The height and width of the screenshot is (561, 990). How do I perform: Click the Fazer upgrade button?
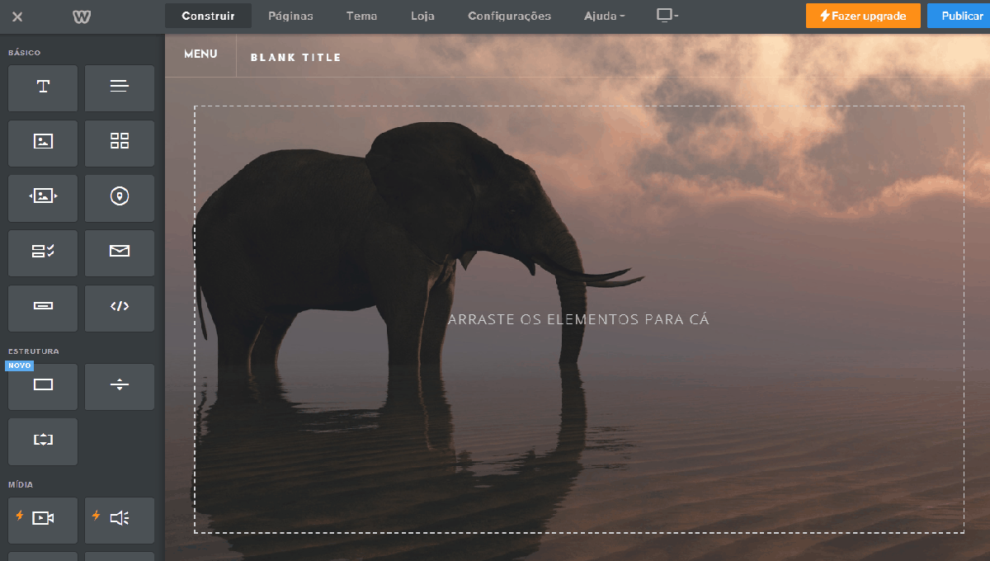pos(863,16)
